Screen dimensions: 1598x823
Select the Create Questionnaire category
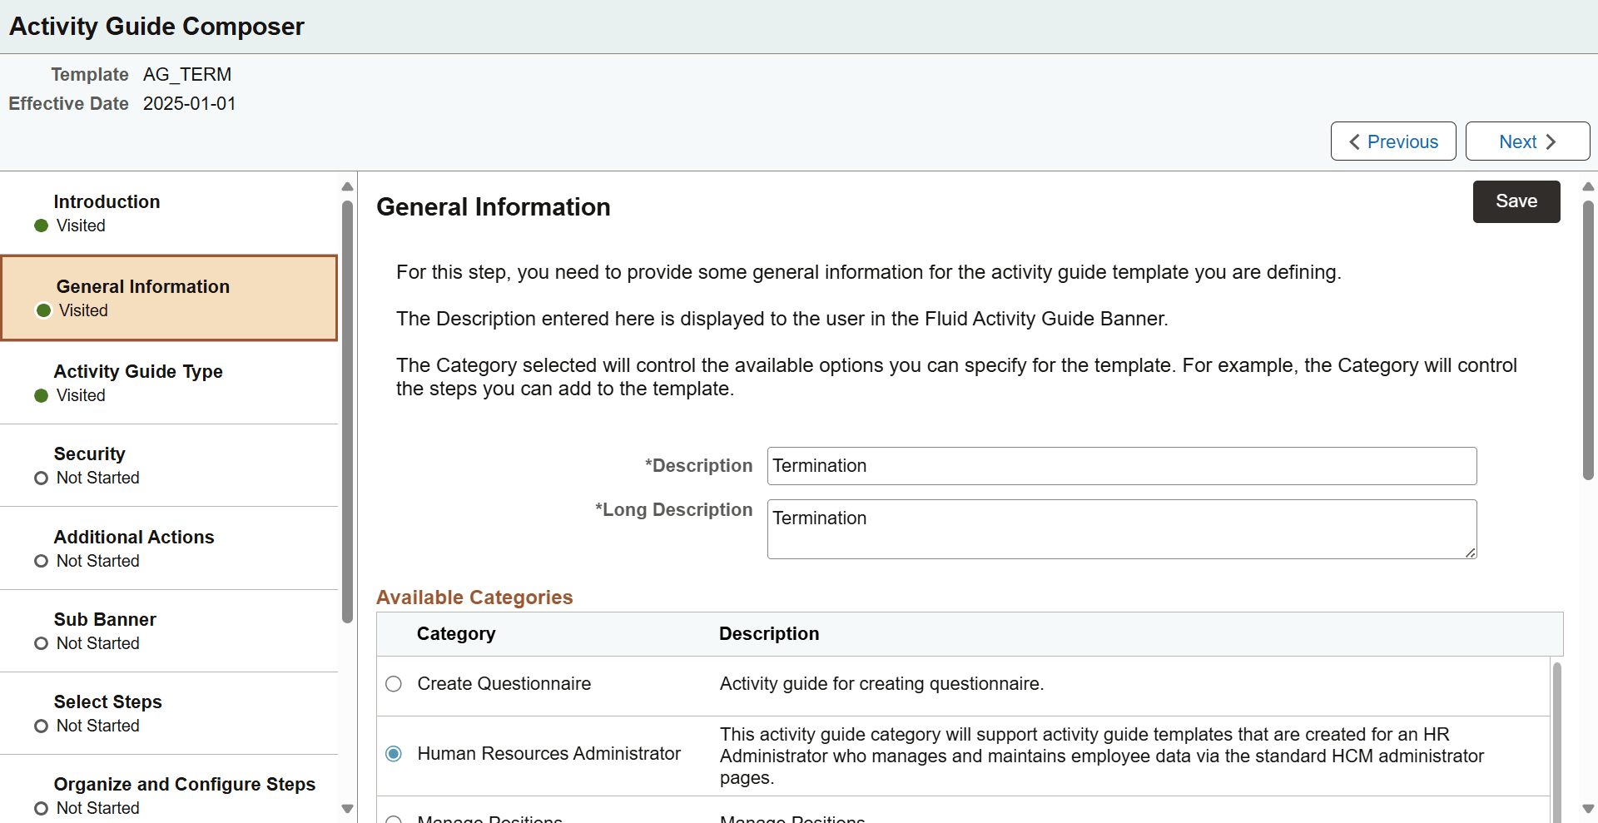[393, 684]
